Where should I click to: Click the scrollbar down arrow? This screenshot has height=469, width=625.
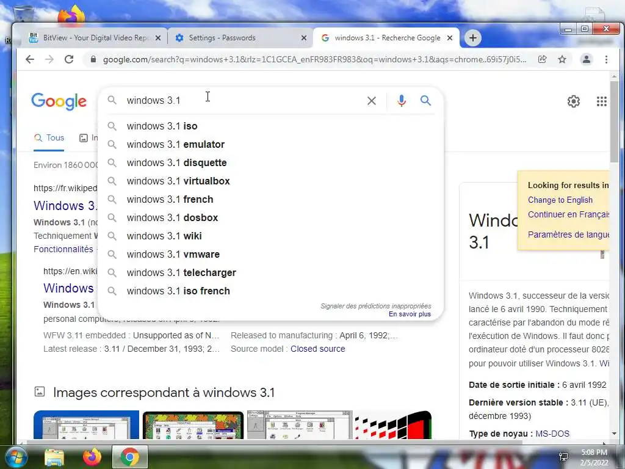[x=614, y=434]
